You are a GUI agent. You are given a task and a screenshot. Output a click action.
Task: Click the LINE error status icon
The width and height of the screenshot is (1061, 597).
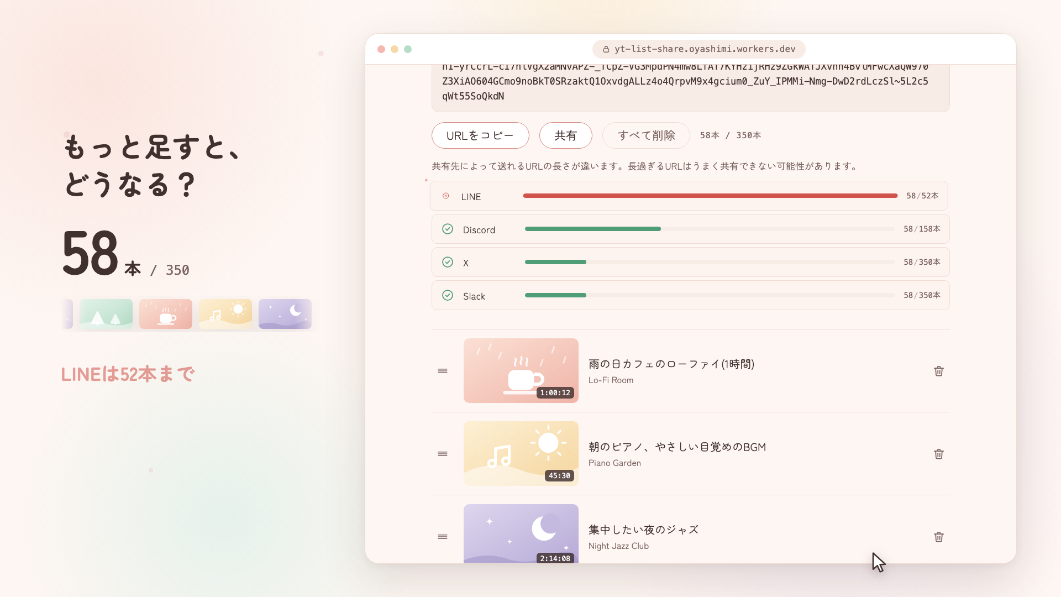(x=446, y=196)
